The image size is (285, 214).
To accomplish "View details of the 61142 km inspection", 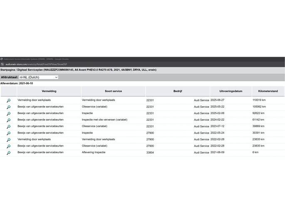I will point(8,120).
